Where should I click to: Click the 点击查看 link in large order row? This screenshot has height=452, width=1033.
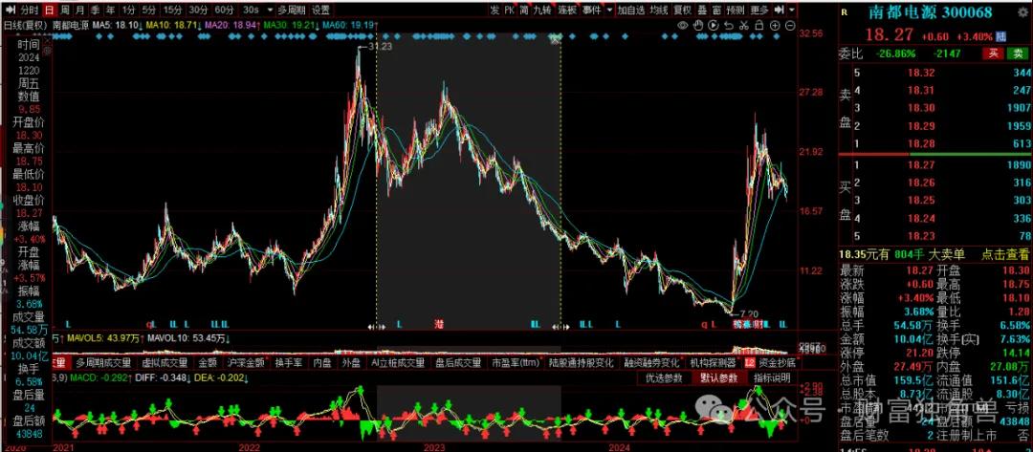[x=1005, y=254]
